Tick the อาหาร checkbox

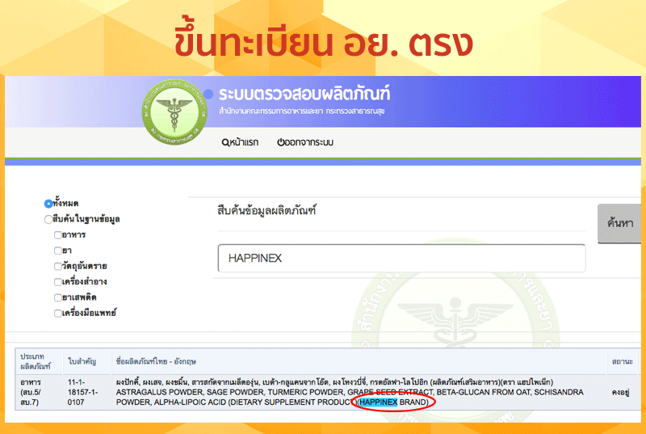[x=58, y=235]
